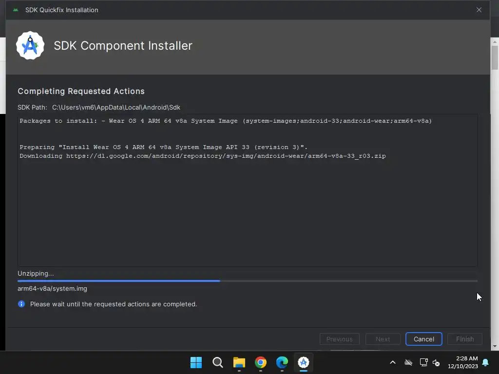Click the SDK Path value text
499x374 pixels.
(116, 108)
